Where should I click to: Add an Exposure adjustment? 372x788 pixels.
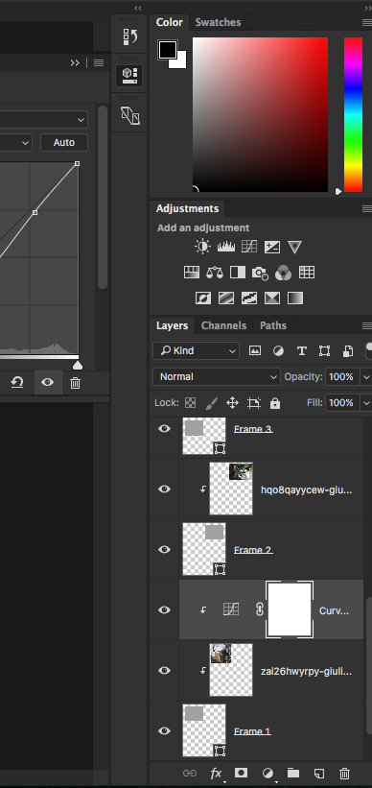(272, 247)
